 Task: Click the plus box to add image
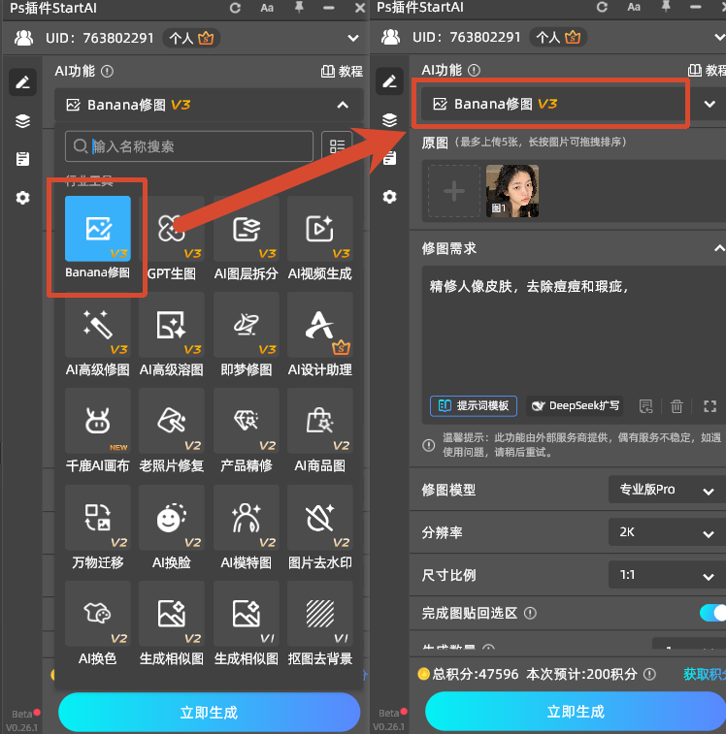point(453,191)
